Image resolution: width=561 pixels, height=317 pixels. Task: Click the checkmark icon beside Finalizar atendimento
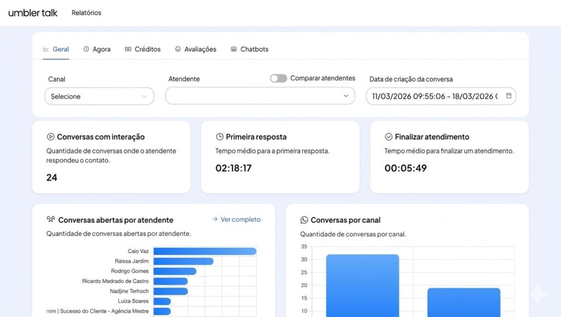click(388, 136)
